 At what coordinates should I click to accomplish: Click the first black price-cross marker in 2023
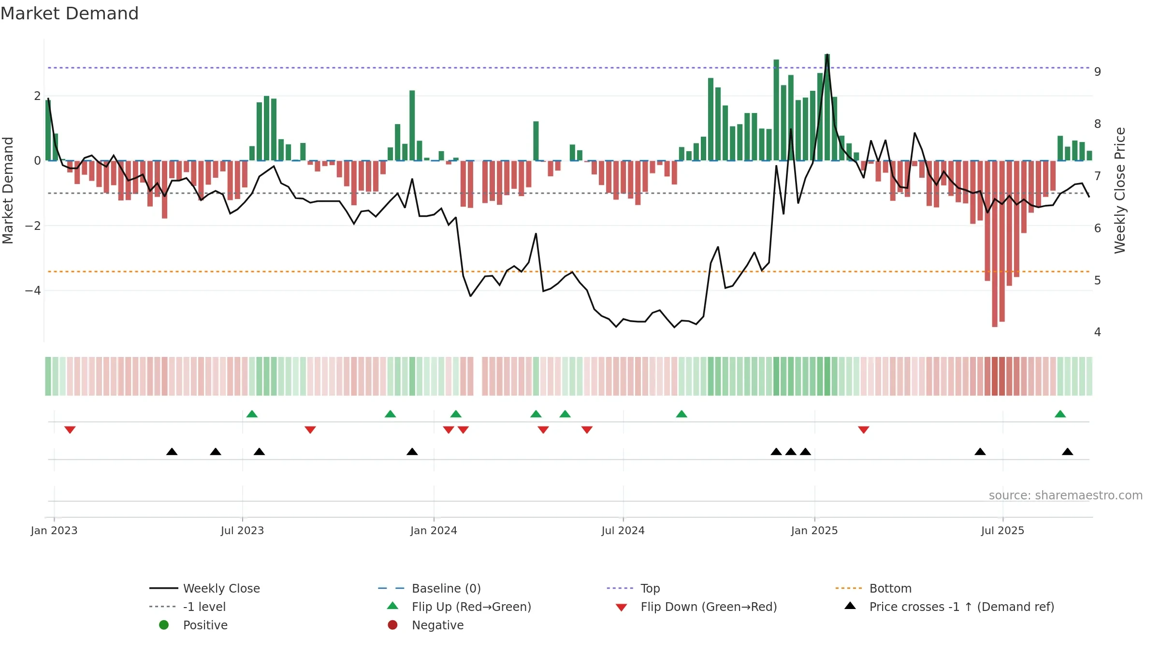tap(172, 452)
